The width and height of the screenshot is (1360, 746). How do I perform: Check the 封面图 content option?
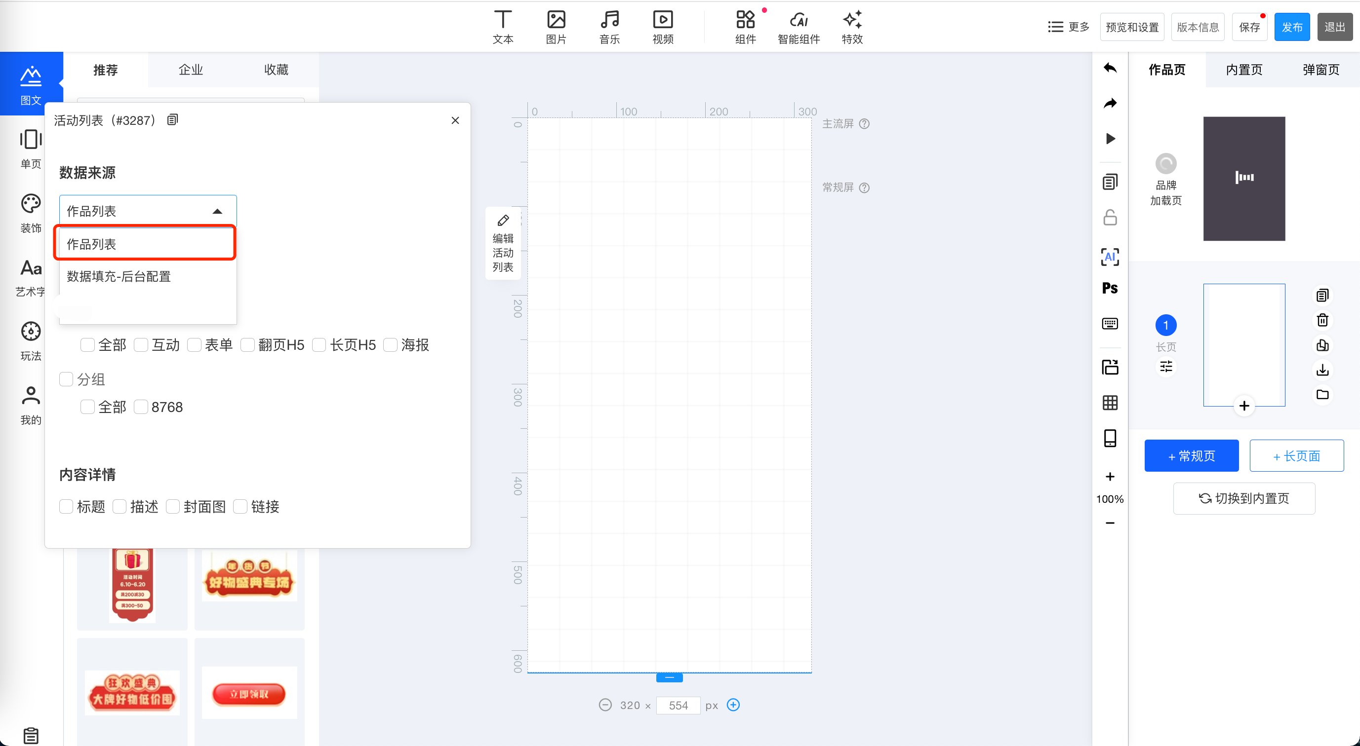tap(173, 507)
